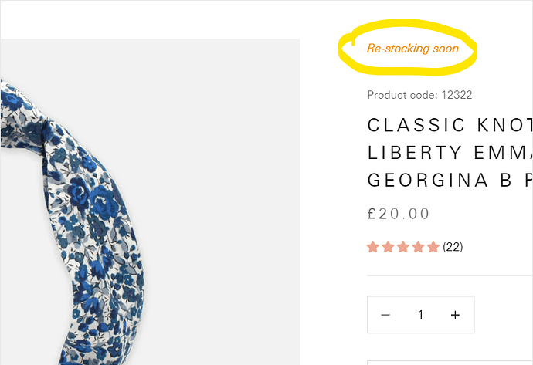Click the fifth rating star
533x365 pixels.
click(x=433, y=247)
